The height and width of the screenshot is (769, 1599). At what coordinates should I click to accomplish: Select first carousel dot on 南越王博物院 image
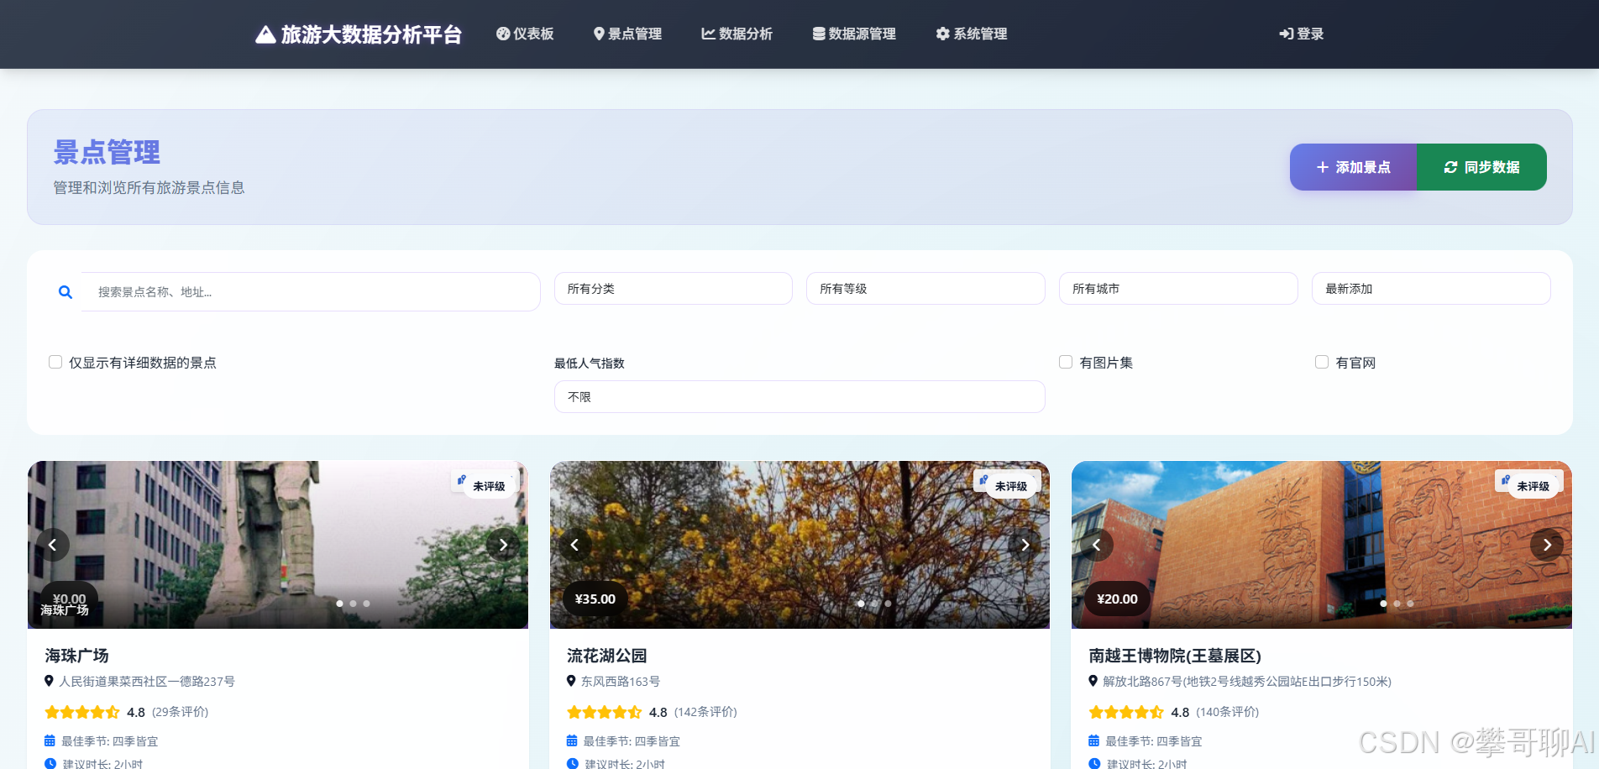pyautogui.click(x=1383, y=604)
